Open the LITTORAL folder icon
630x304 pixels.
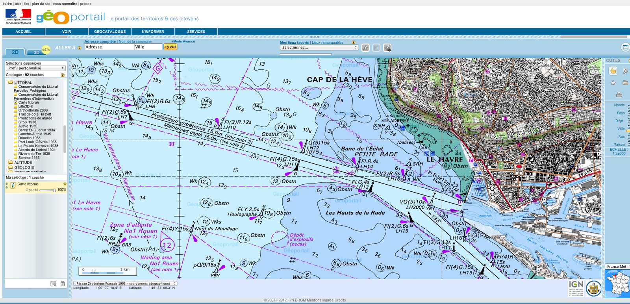(11, 82)
